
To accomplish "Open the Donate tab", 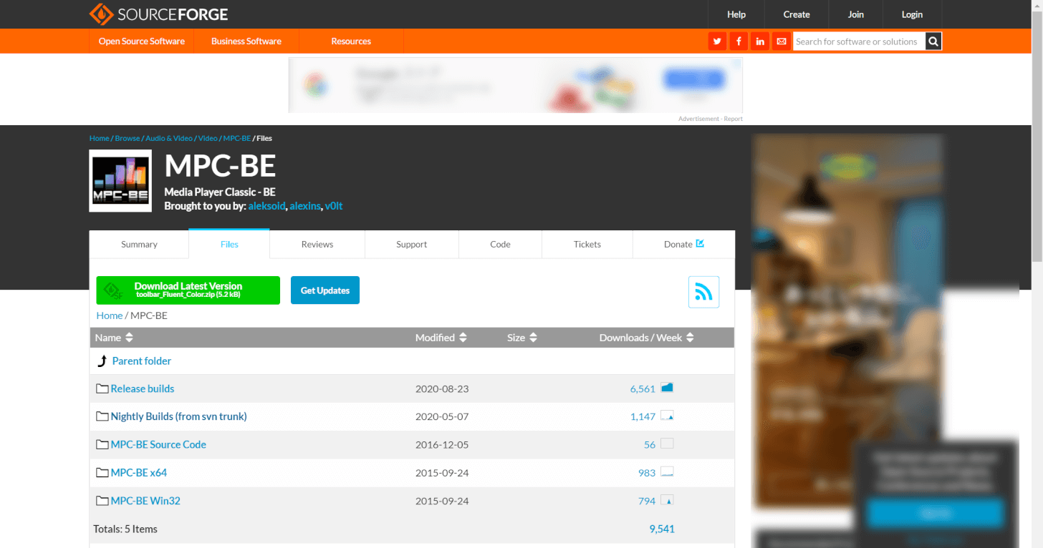I will pyautogui.click(x=683, y=244).
